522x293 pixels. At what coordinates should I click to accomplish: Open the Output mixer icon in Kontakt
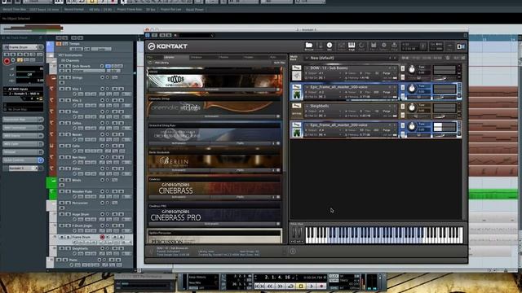point(341,46)
